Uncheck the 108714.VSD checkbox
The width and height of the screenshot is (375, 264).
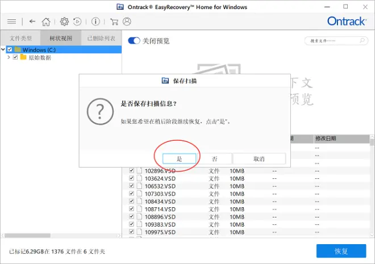(x=131, y=209)
